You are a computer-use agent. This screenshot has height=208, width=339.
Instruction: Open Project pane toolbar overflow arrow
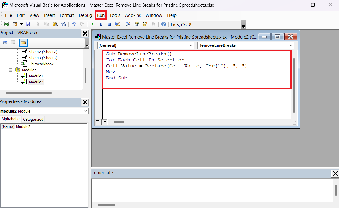(x=87, y=43)
